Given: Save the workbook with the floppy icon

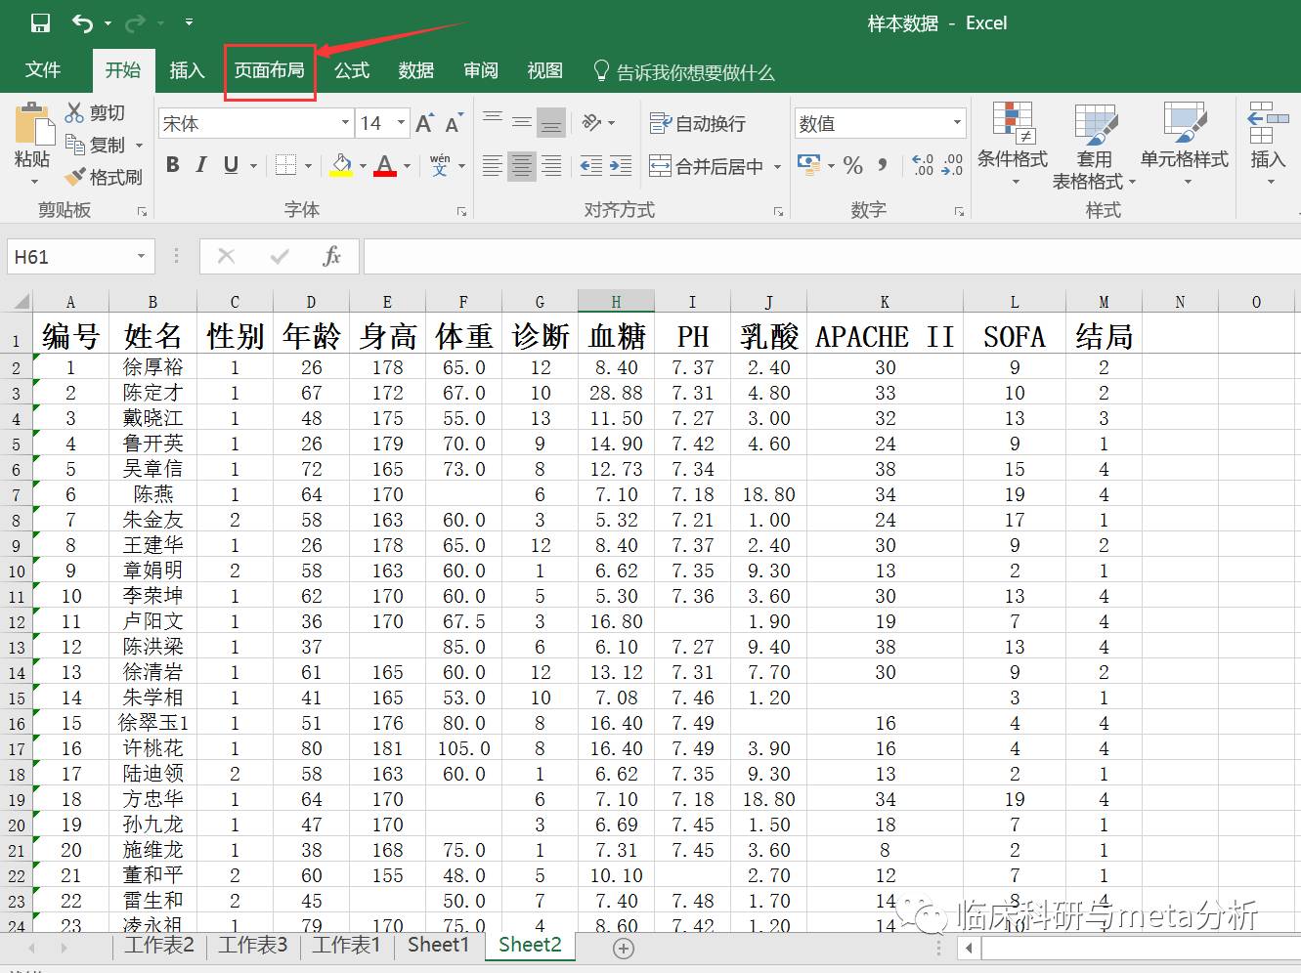Looking at the screenshot, I should 40,22.
